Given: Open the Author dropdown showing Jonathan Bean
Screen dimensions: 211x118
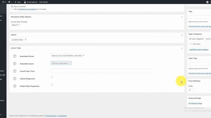Looking at the screenshot, I should coord(19,40).
